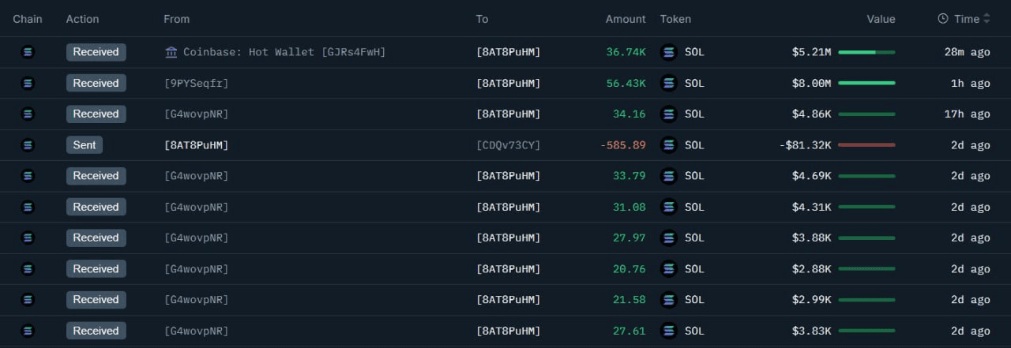Click the Sent action badge
Viewport: 1011px width, 348px height.
click(x=85, y=145)
